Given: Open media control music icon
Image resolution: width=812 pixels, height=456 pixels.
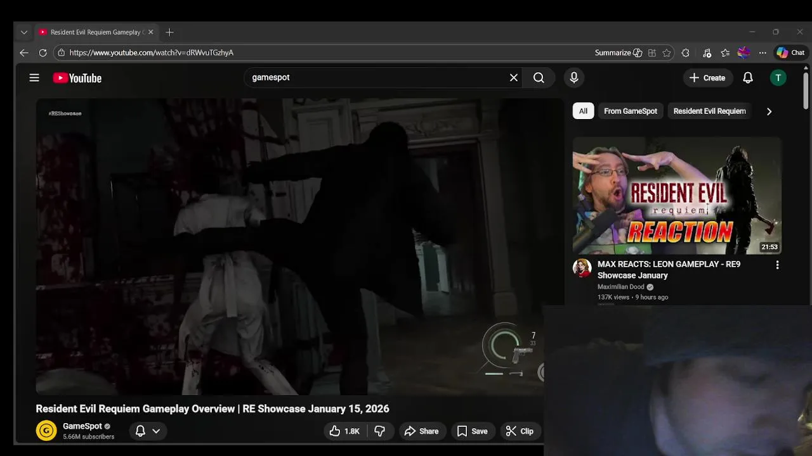Looking at the screenshot, I should 707,53.
